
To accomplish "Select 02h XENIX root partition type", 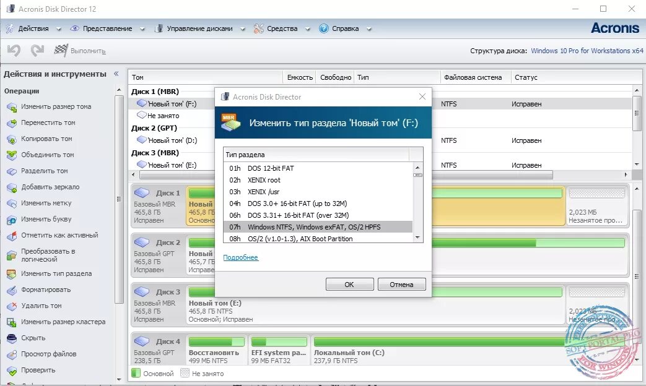I will click(318, 180).
